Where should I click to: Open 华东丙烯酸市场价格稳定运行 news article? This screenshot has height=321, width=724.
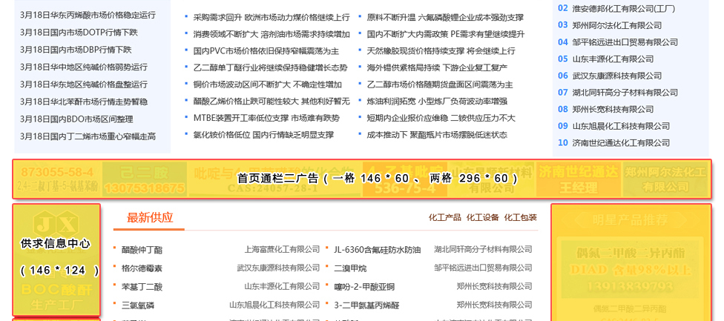(88, 15)
